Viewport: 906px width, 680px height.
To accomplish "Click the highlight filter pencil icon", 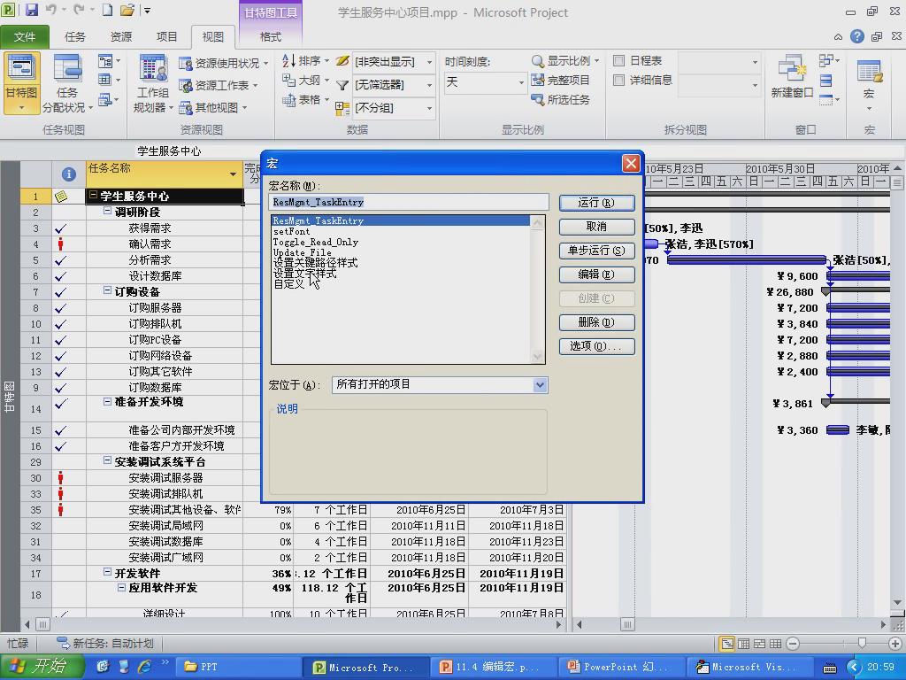I will 342,61.
